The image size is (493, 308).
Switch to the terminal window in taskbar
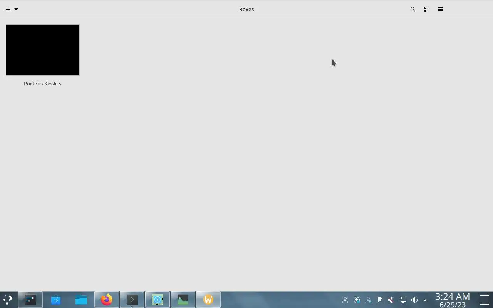pyautogui.click(x=132, y=300)
